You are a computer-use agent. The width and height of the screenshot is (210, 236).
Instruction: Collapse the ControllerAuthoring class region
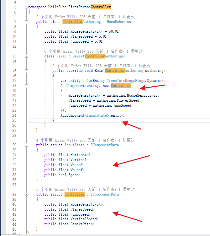[x=26, y=22]
